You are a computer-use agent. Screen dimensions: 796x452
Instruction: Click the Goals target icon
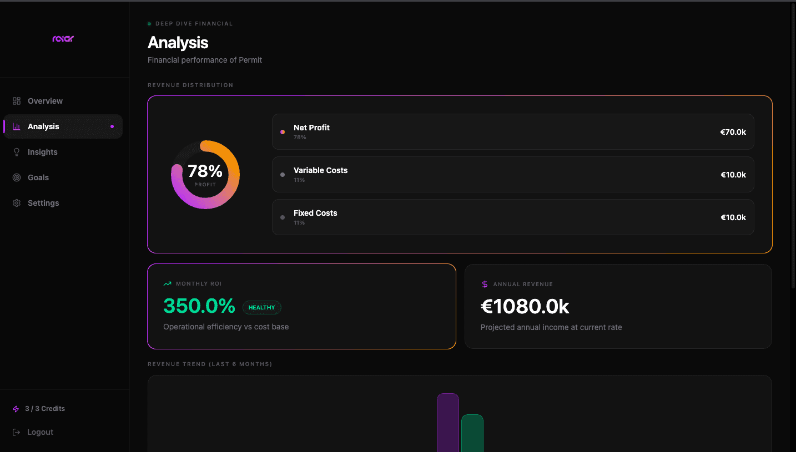[x=17, y=177]
